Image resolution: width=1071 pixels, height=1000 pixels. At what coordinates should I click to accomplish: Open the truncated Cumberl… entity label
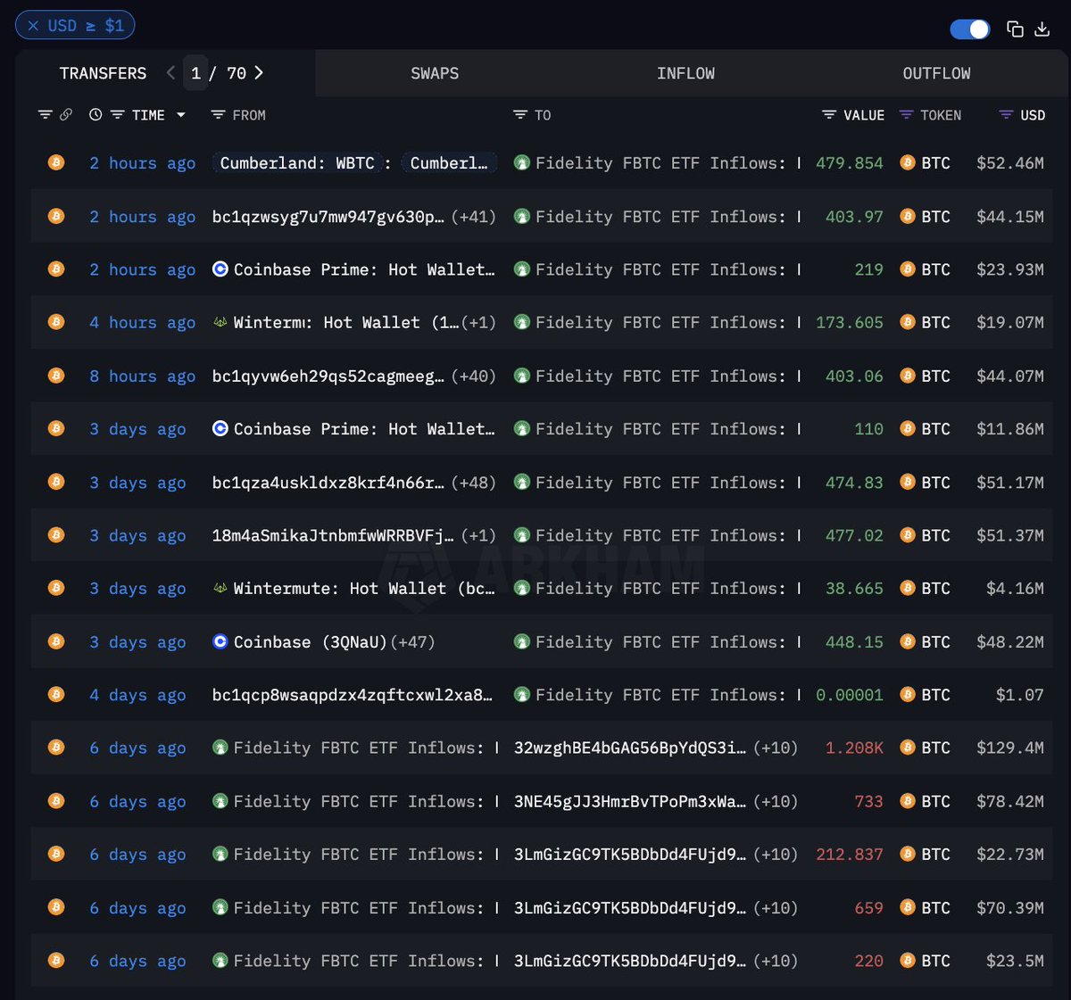pos(449,163)
